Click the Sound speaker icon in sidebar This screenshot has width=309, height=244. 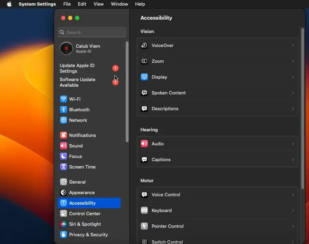tap(64, 146)
